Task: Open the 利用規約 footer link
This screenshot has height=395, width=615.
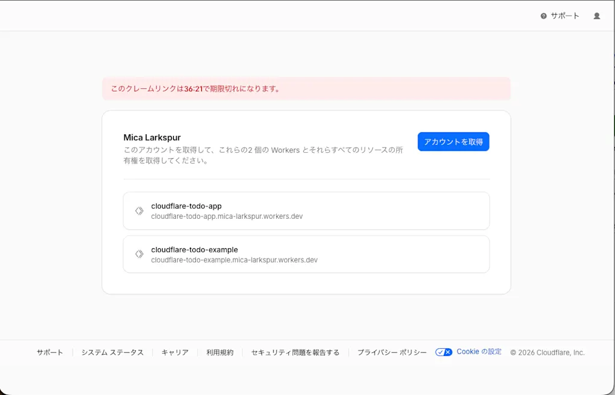Action: pyautogui.click(x=220, y=352)
